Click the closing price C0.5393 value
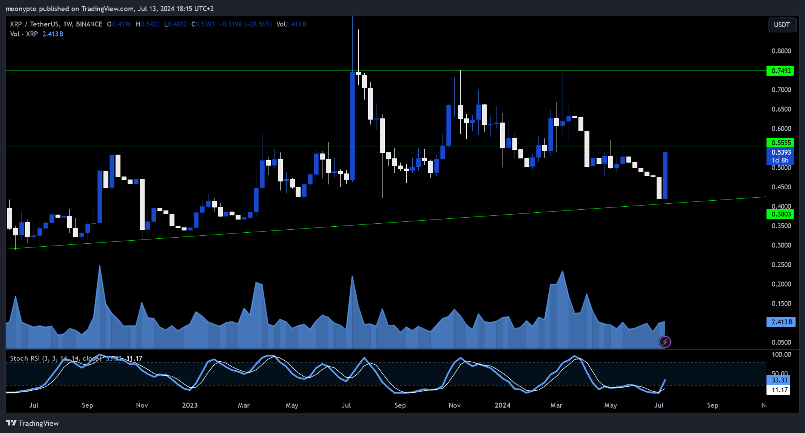805x433 pixels. [203, 24]
